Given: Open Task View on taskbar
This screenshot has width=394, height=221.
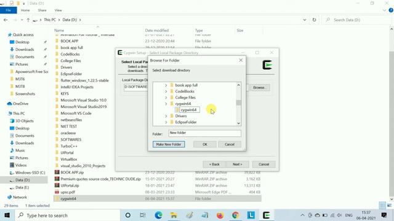Looking at the screenshot, I should (x=142, y=215).
